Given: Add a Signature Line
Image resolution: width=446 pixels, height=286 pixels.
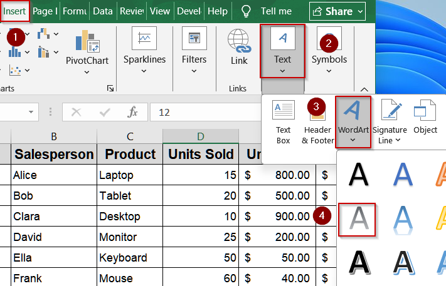Looking at the screenshot, I should (x=390, y=122).
